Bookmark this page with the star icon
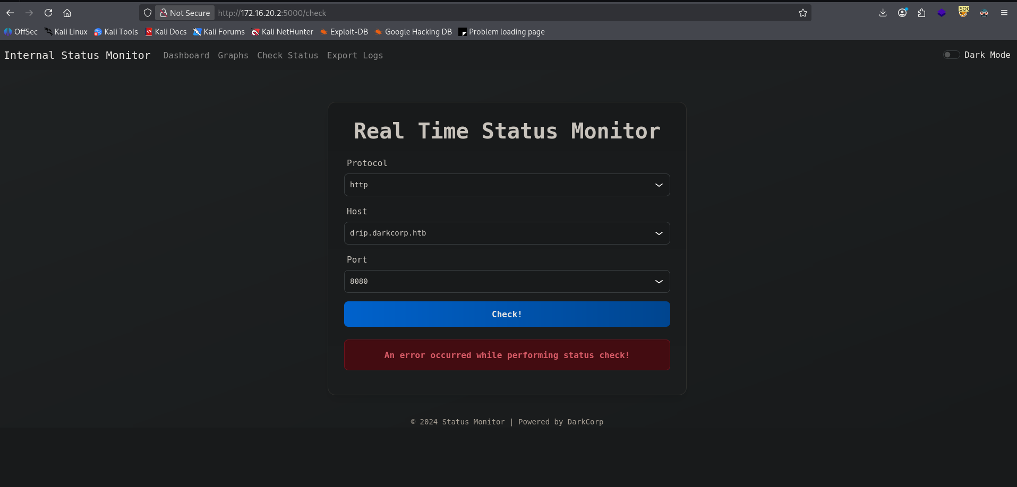 (802, 13)
